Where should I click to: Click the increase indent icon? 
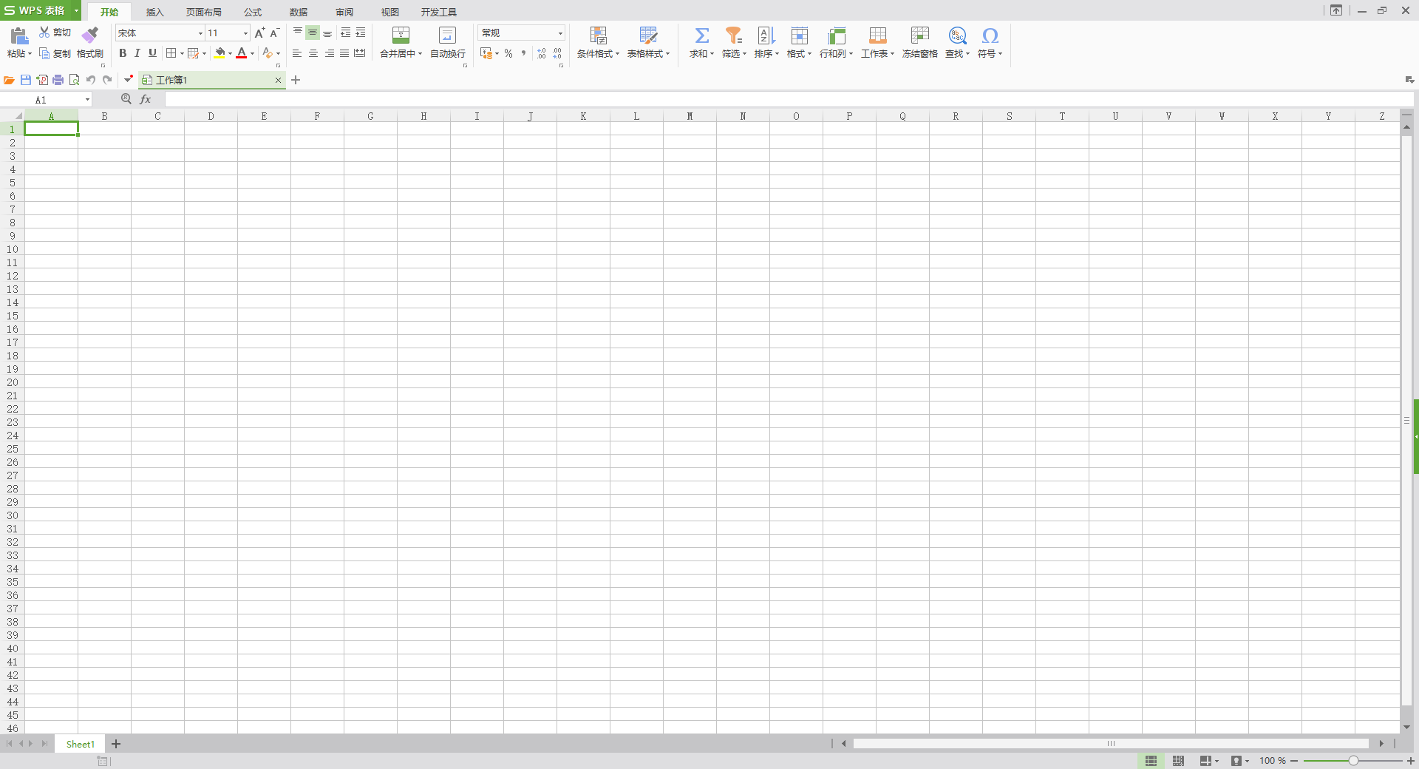click(x=361, y=33)
